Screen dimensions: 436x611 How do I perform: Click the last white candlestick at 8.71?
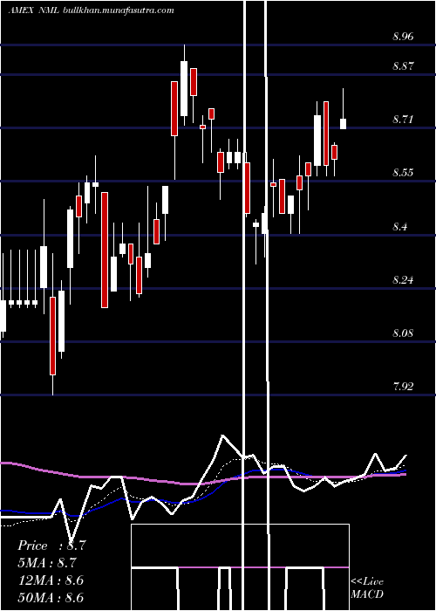click(343, 124)
